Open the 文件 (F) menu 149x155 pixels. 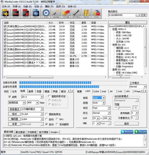click(x=6, y=7)
